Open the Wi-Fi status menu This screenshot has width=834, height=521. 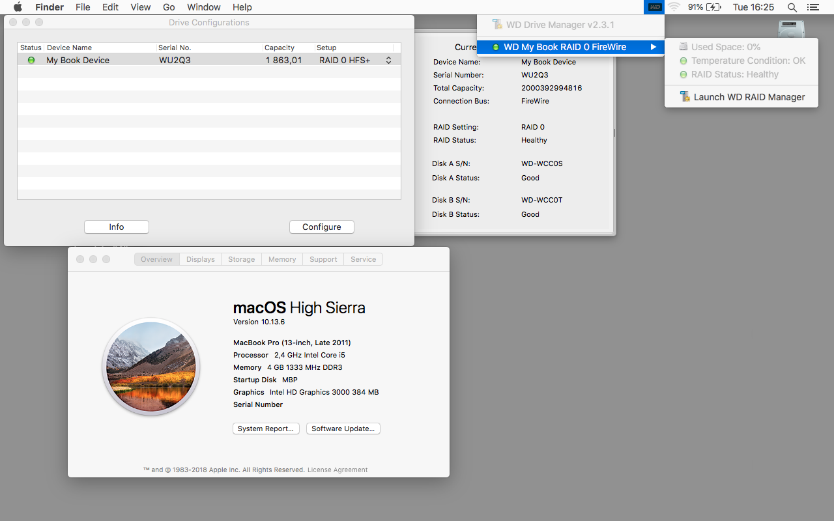tap(674, 7)
